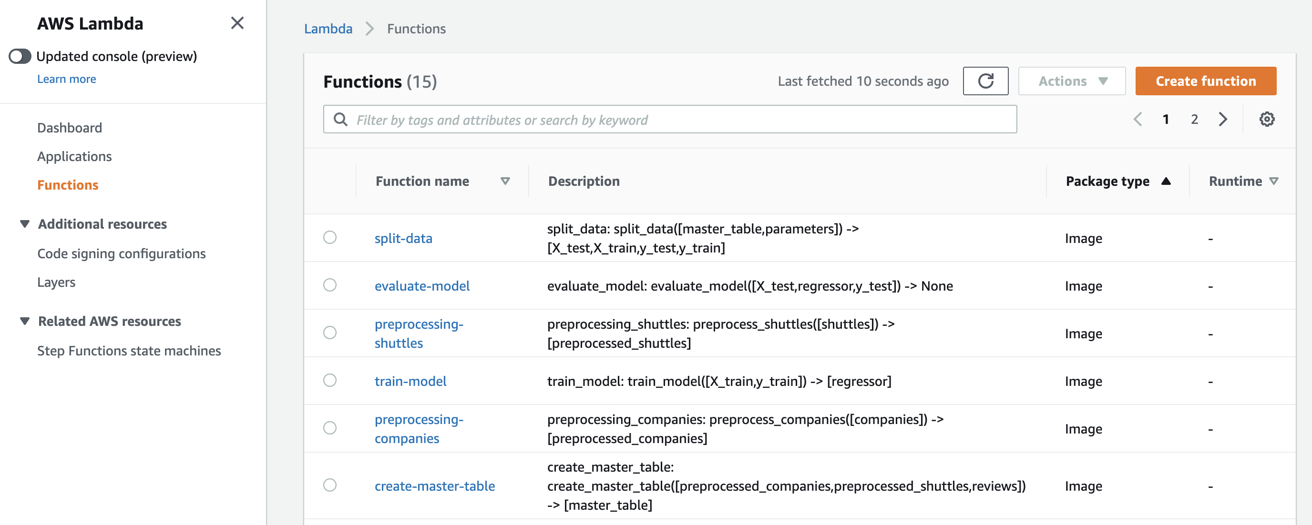Collapse Related AWS resources section
Image resolution: width=1312 pixels, height=525 pixels.
click(x=24, y=321)
